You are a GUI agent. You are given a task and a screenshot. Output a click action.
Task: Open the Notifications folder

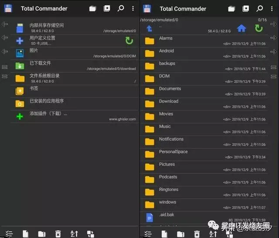click(204, 142)
